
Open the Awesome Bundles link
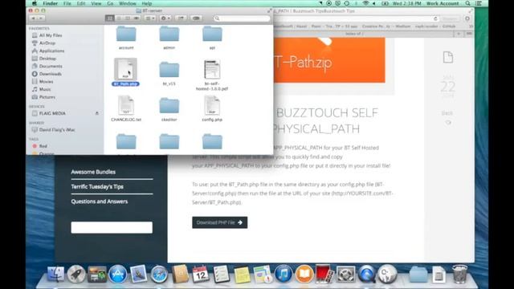[x=93, y=172]
